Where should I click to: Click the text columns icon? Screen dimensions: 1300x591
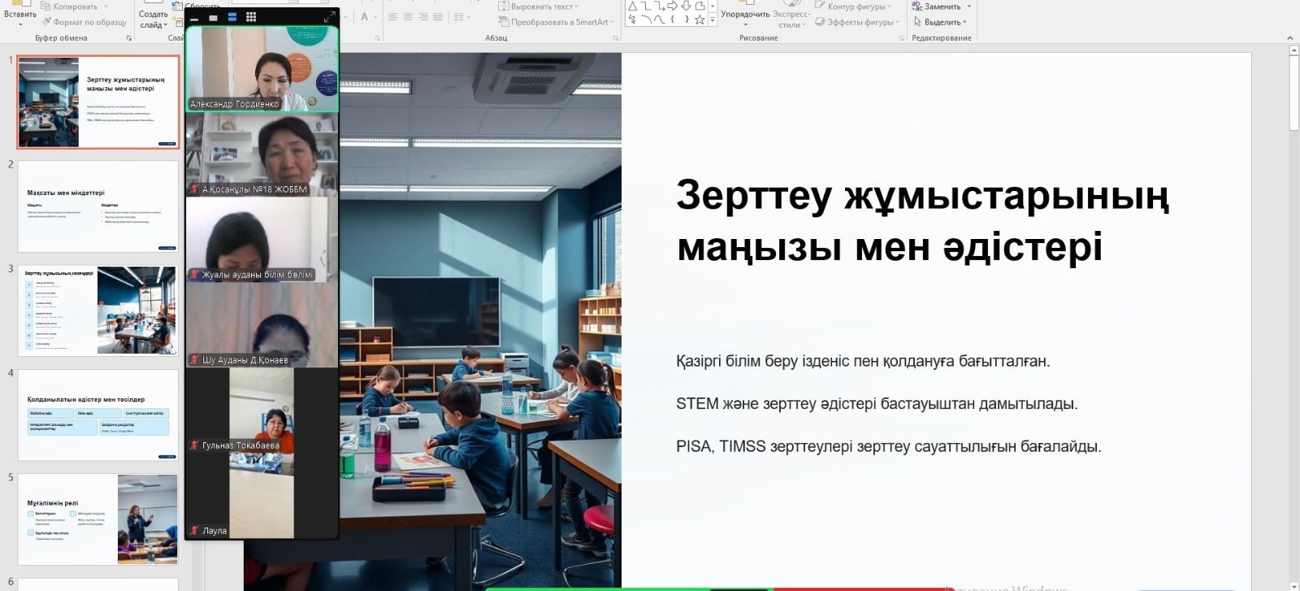tap(458, 17)
